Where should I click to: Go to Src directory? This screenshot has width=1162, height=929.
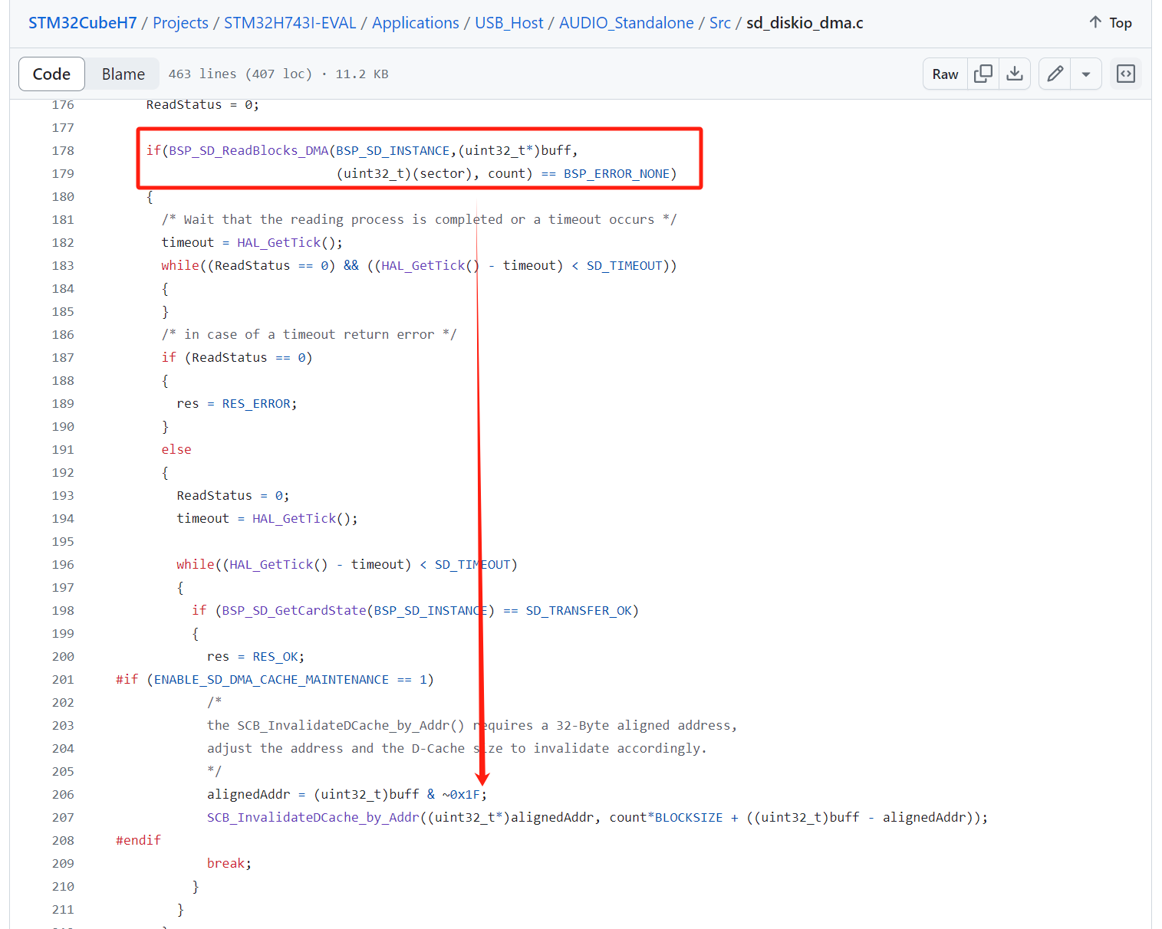pyautogui.click(x=719, y=23)
